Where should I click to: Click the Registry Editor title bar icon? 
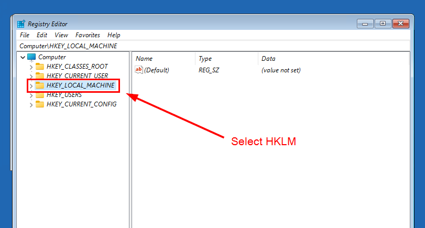(x=21, y=24)
